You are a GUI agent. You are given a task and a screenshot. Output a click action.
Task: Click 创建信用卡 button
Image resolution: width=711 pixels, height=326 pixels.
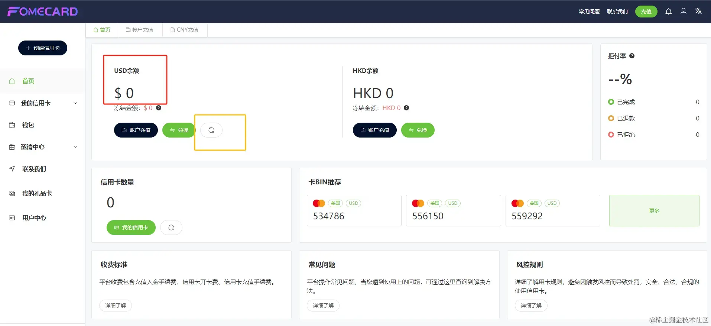[x=43, y=48]
